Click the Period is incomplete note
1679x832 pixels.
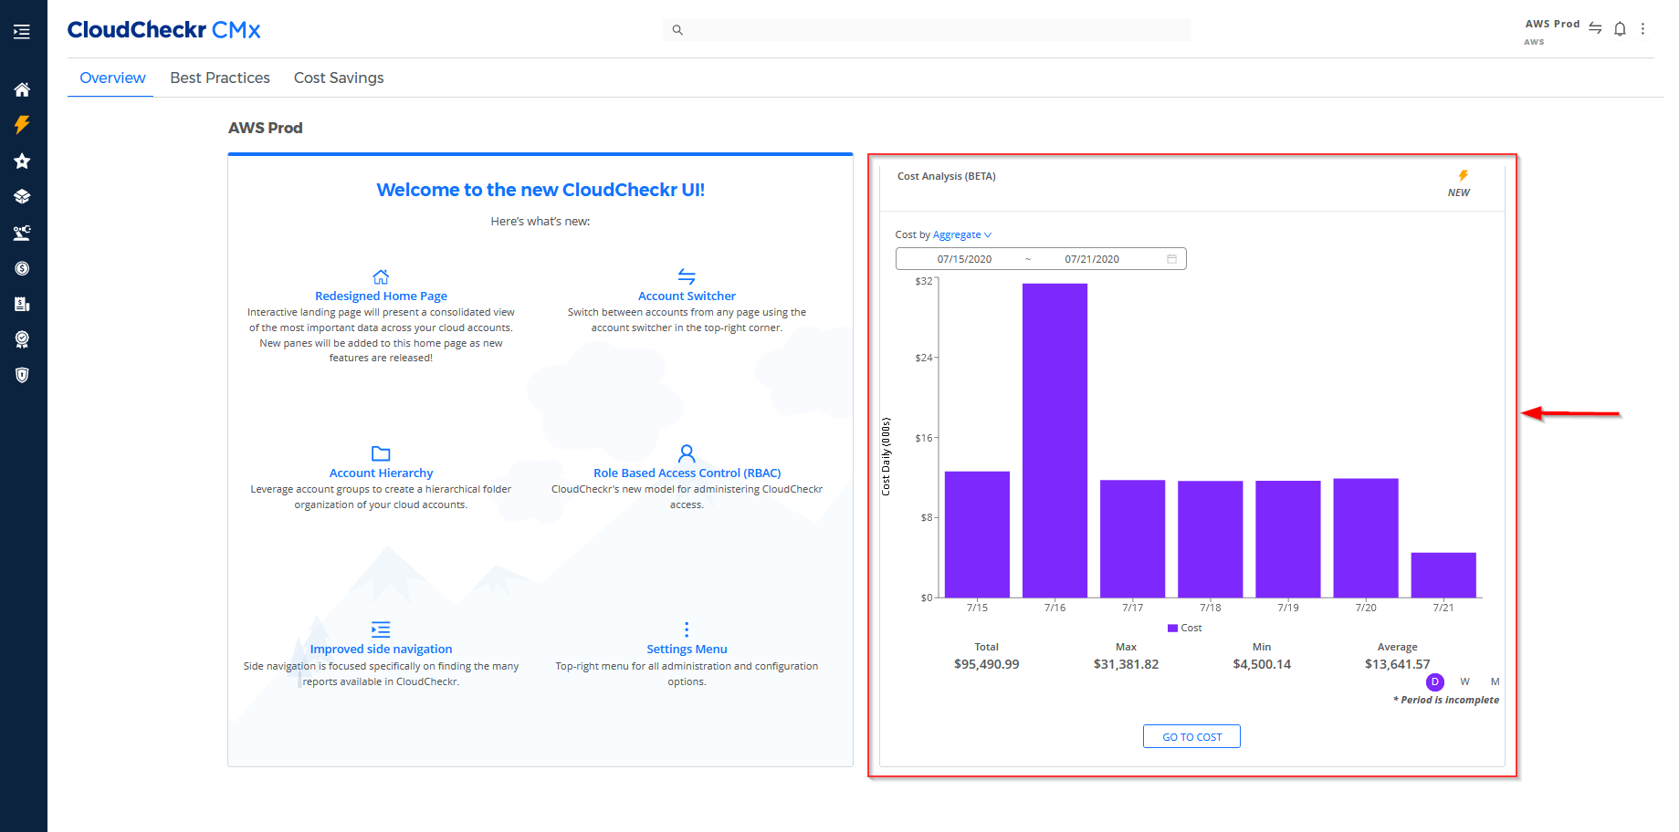pos(1446,700)
